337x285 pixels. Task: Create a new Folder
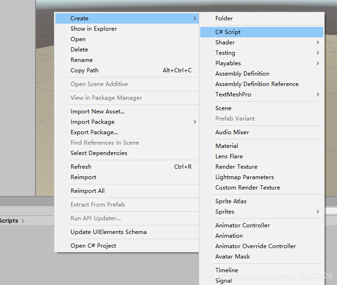point(262,18)
